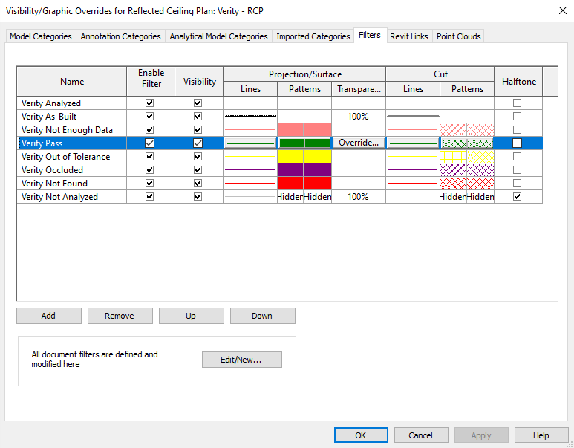Image resolution: width=574 pixels, height=448 pixels.
Task: Click the dotted projection line override for Verity As-Built
Action: pos(250,117)
